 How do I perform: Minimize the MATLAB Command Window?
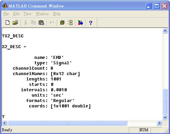[x=149, y=6]
